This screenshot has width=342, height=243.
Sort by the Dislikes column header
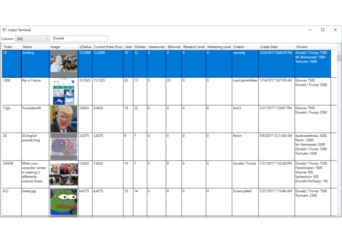click(x=140, y=47)
